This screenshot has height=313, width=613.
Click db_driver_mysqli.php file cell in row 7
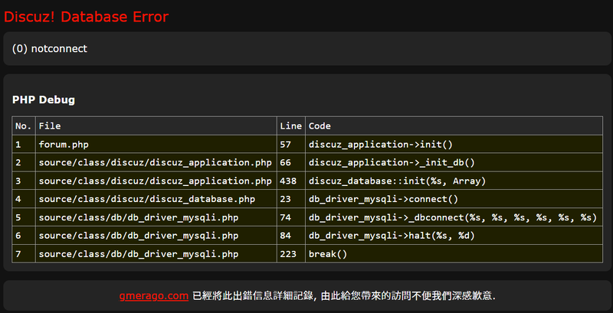coord(156,254)
